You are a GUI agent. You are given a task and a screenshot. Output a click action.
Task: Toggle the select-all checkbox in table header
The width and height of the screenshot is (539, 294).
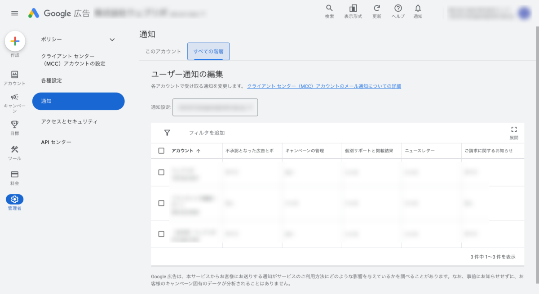(x=162, y=151)
